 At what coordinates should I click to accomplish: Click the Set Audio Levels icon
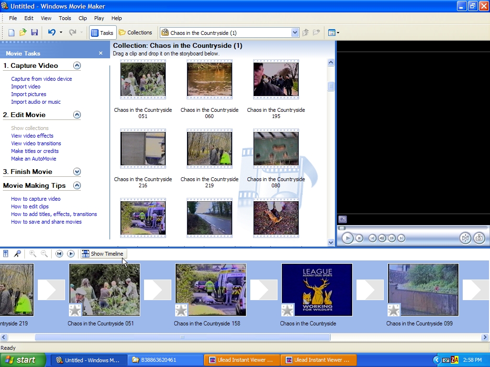pyautogui.click(x=6, y=254)
